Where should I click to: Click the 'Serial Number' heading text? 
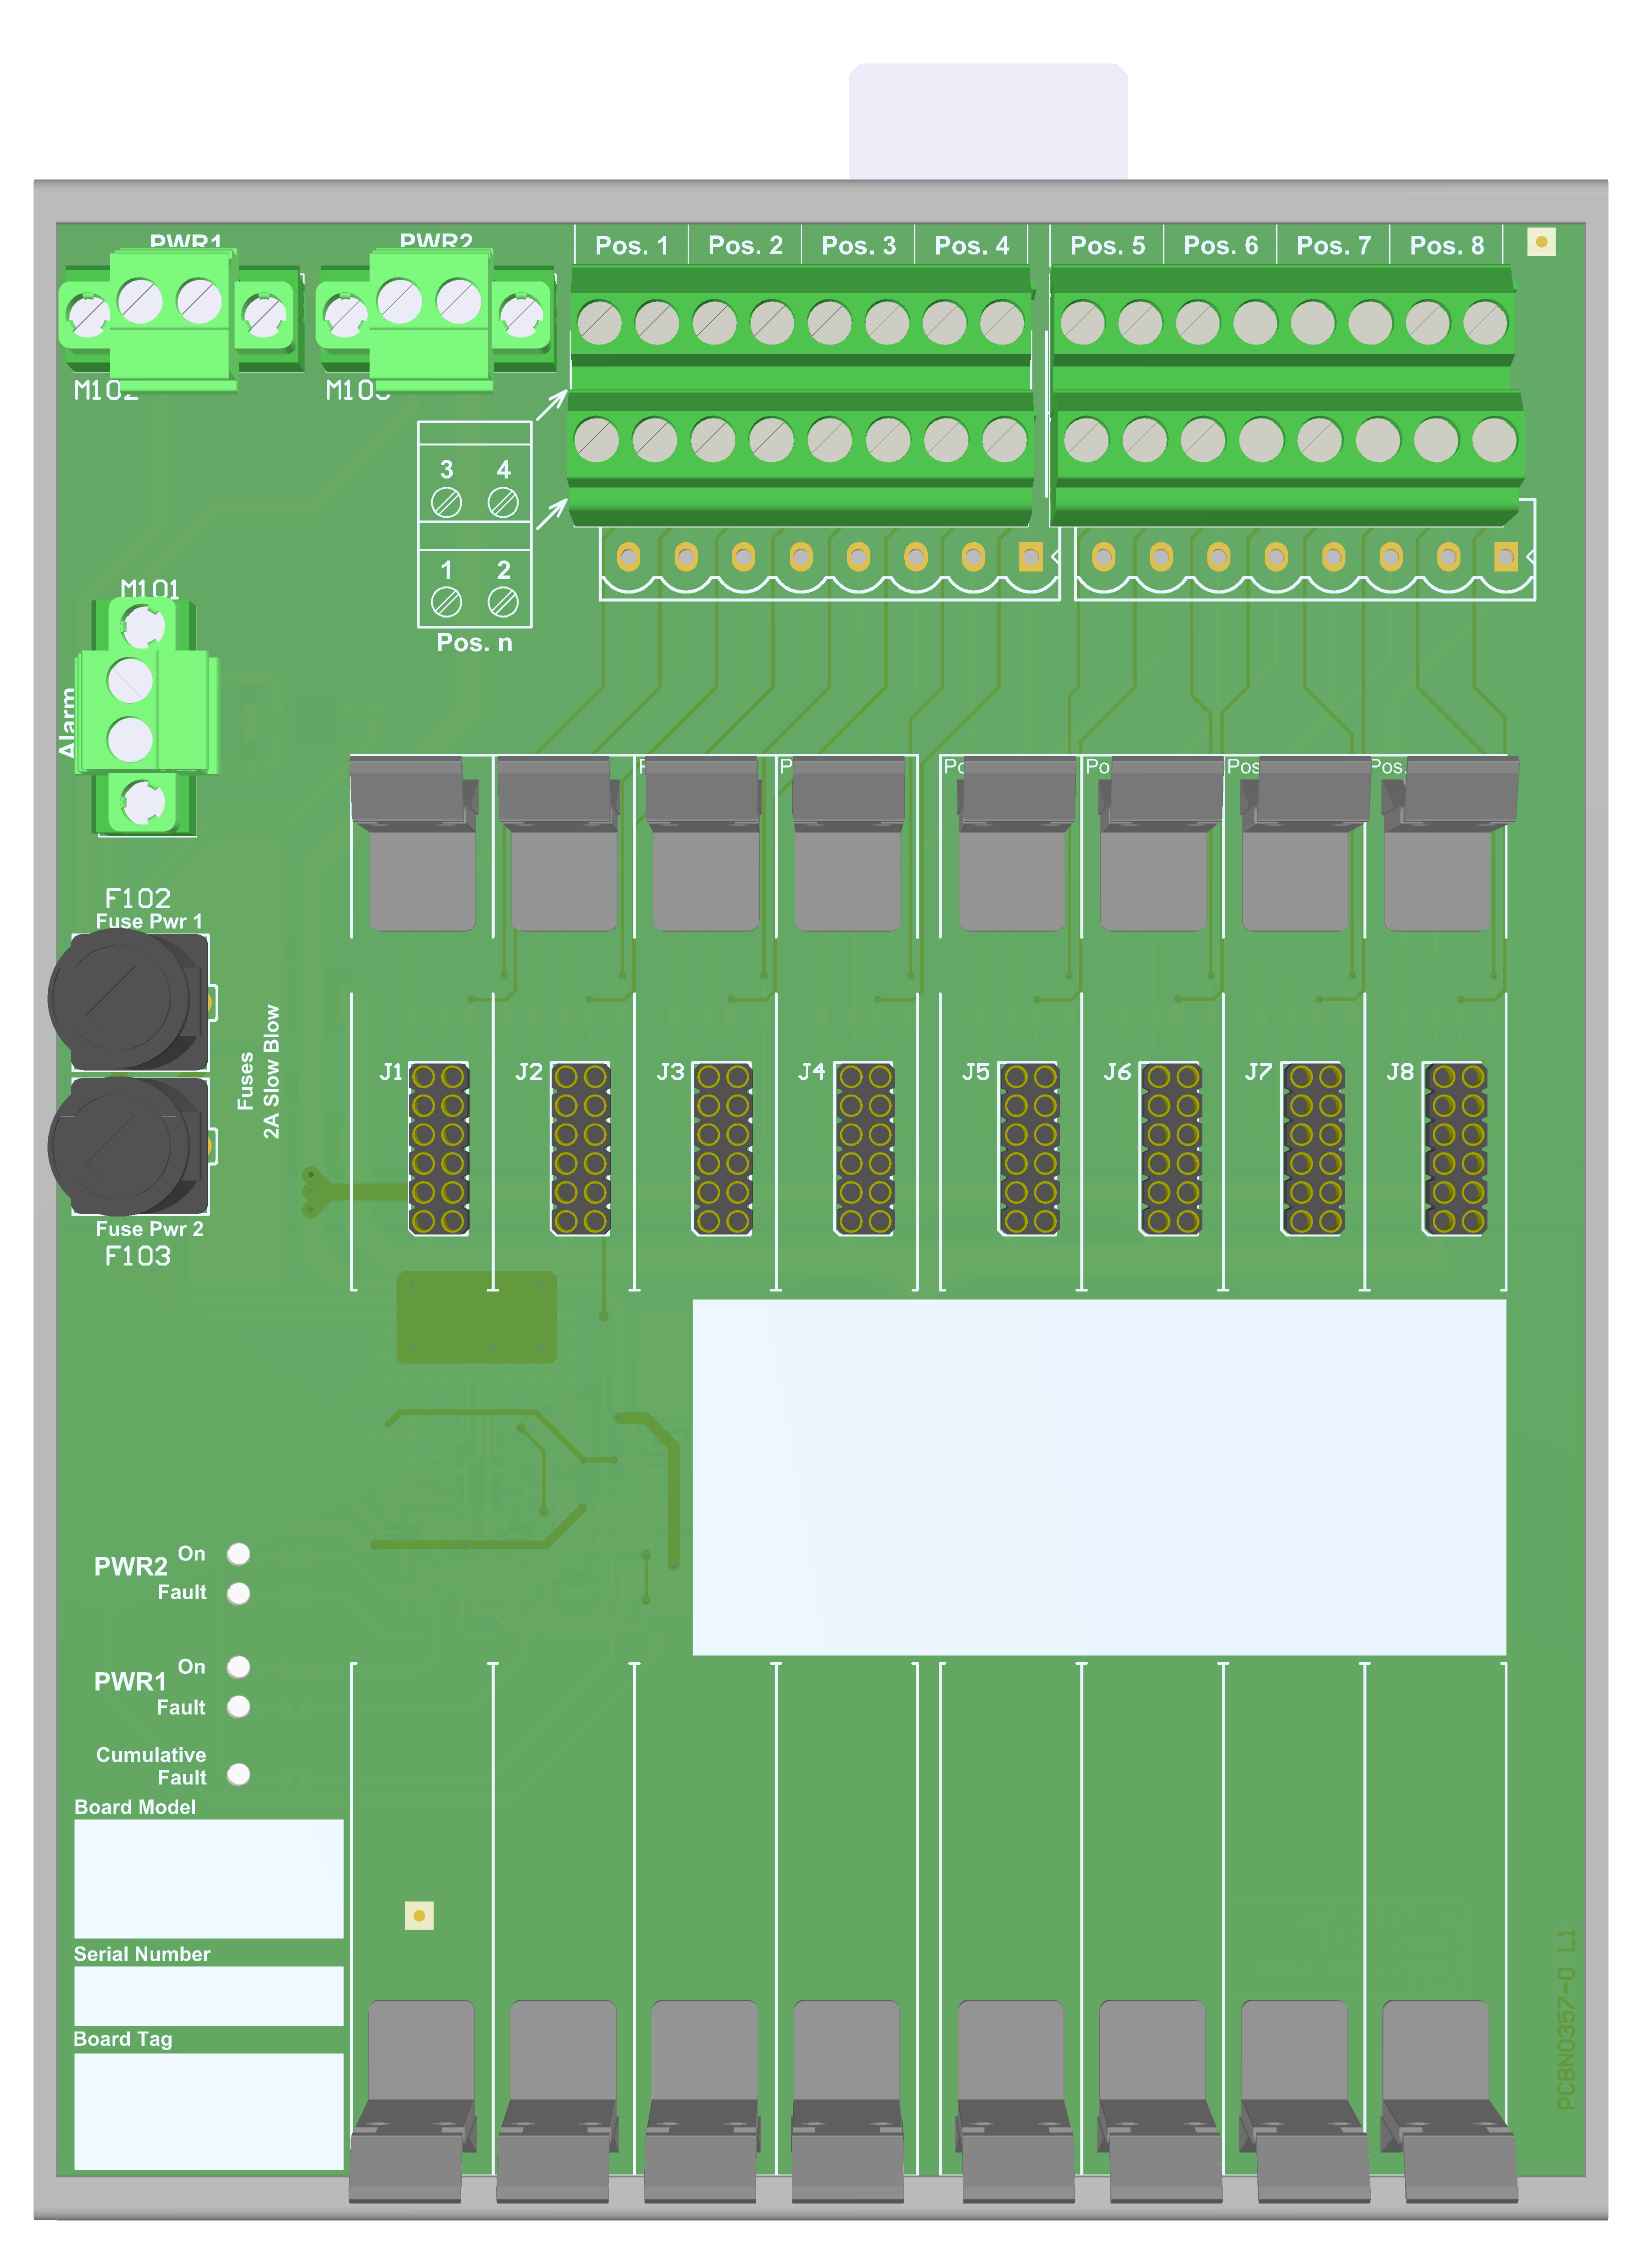(x=142, y=1953)
